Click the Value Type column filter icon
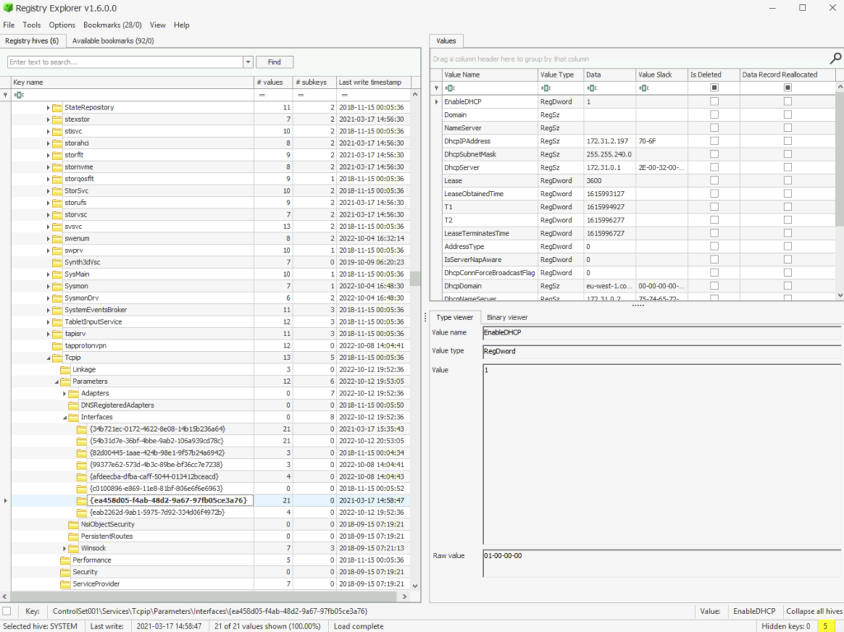This screenshot has width=844, height=632. point(546,87)
